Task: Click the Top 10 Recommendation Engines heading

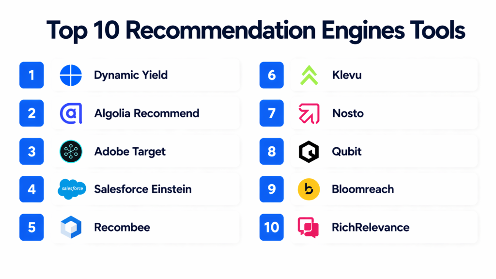Action: (x=256, y=30)
